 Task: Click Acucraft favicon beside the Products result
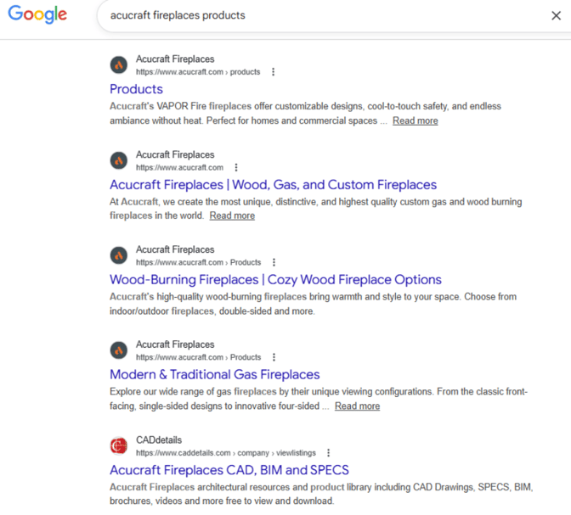click(119, 65)
